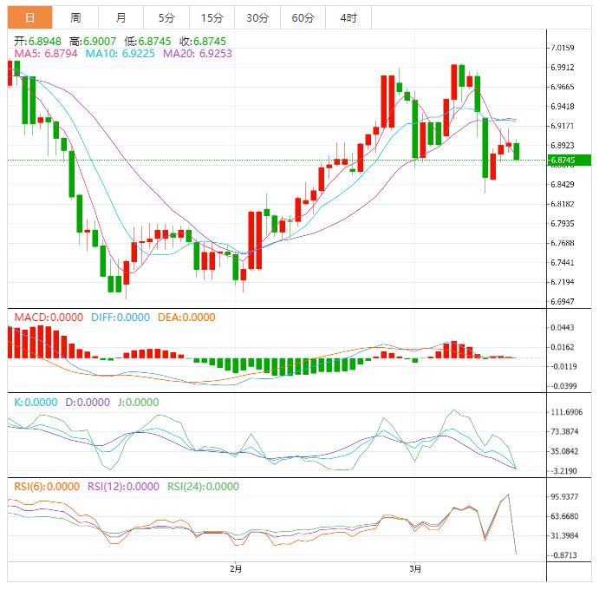
Task: Click the MA20: 6.9253 label
Action: pyautogui.click(x=198, y=54)
